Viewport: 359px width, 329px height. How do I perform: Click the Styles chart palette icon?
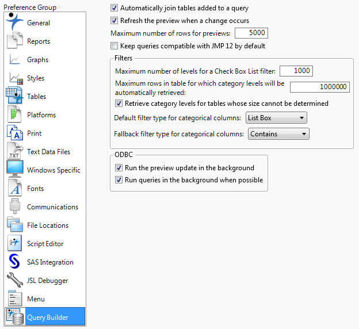click(16, 78)
